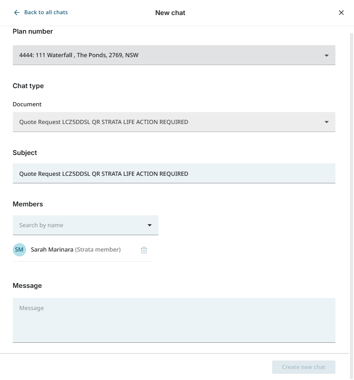Expand the Plan number dropdown arrow

pyautogui.click(x=327, y=55)
